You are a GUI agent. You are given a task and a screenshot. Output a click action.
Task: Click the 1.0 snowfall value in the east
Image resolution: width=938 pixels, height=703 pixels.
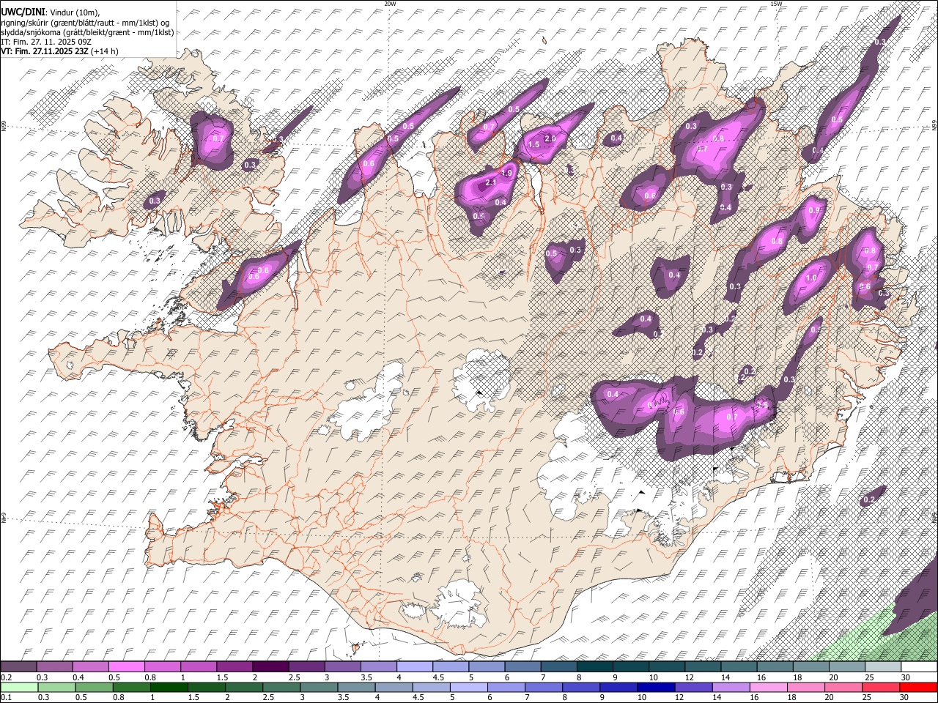(x=811, y=278)
